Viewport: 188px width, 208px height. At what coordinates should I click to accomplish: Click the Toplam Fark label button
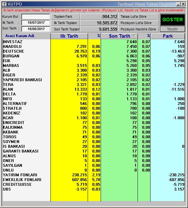pyautogui.click(x=65, y=16)
